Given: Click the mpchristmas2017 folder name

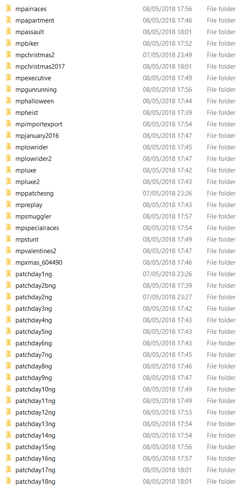Looking at the screenshot, I should [40, 66].
